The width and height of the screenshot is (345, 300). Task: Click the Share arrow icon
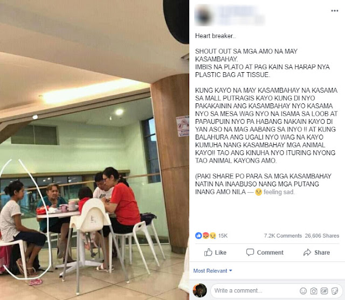point(307,252)
